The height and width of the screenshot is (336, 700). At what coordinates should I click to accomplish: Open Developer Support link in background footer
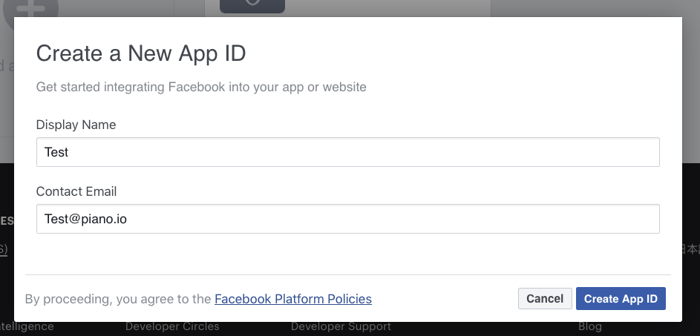(341, 326)
